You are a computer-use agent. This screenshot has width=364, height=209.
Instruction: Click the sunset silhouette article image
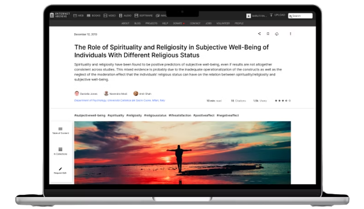click(182, 153)
